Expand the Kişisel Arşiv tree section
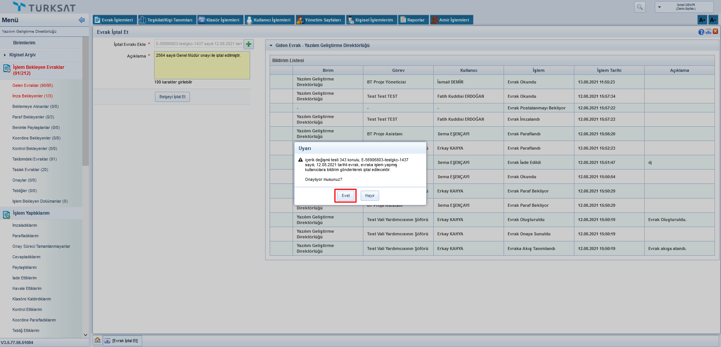The image size is (721, 347). (x=5, y=55)
